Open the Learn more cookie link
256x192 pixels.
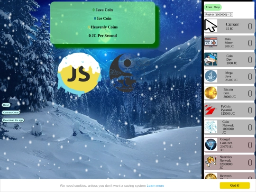point(155,186)
